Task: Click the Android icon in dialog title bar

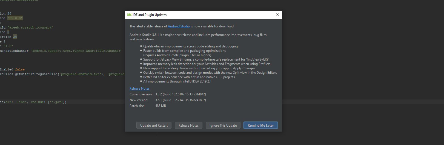Action: tap(129, 15)
